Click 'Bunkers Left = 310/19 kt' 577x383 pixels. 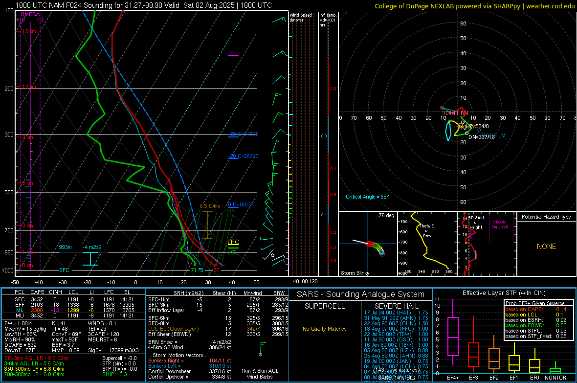(x=190, y=366)
